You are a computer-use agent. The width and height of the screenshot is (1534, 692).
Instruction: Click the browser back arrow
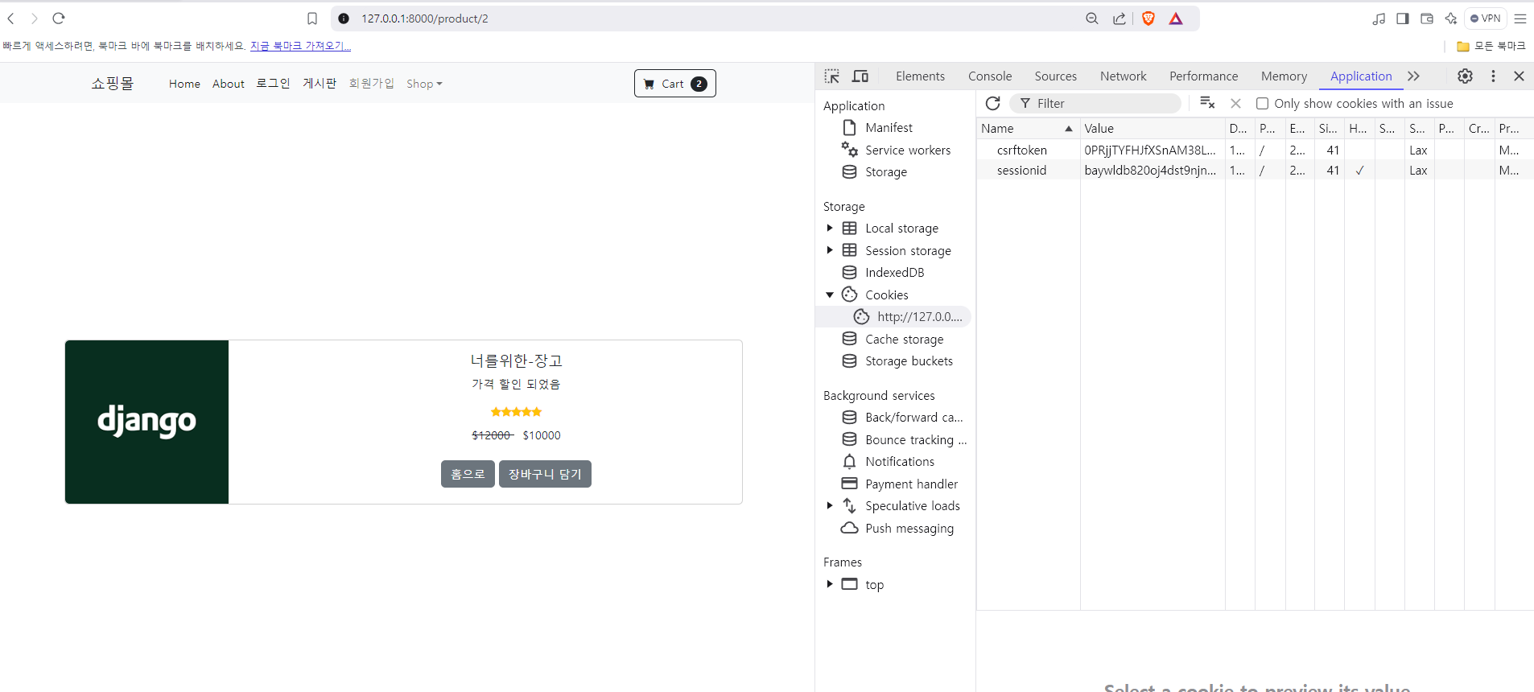click(11, 19)
